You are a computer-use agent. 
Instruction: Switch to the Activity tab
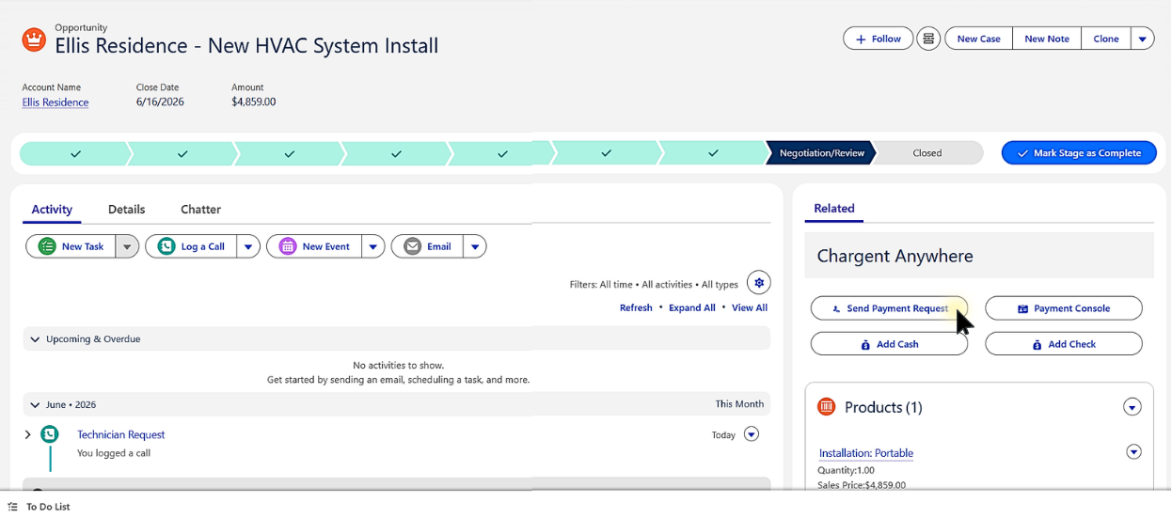click(x=52, y=209)
